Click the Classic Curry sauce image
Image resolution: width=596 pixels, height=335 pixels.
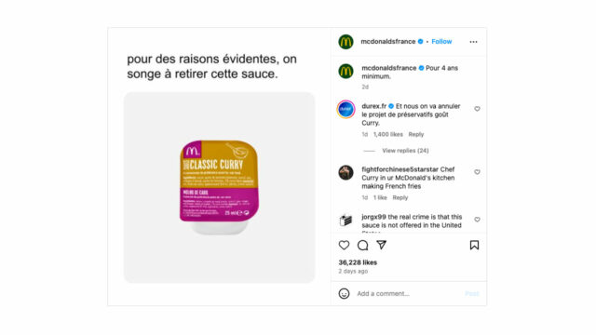[220, 188]
